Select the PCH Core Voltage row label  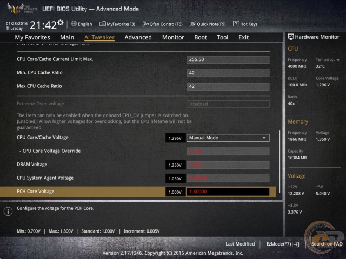(x=36, y=192)
